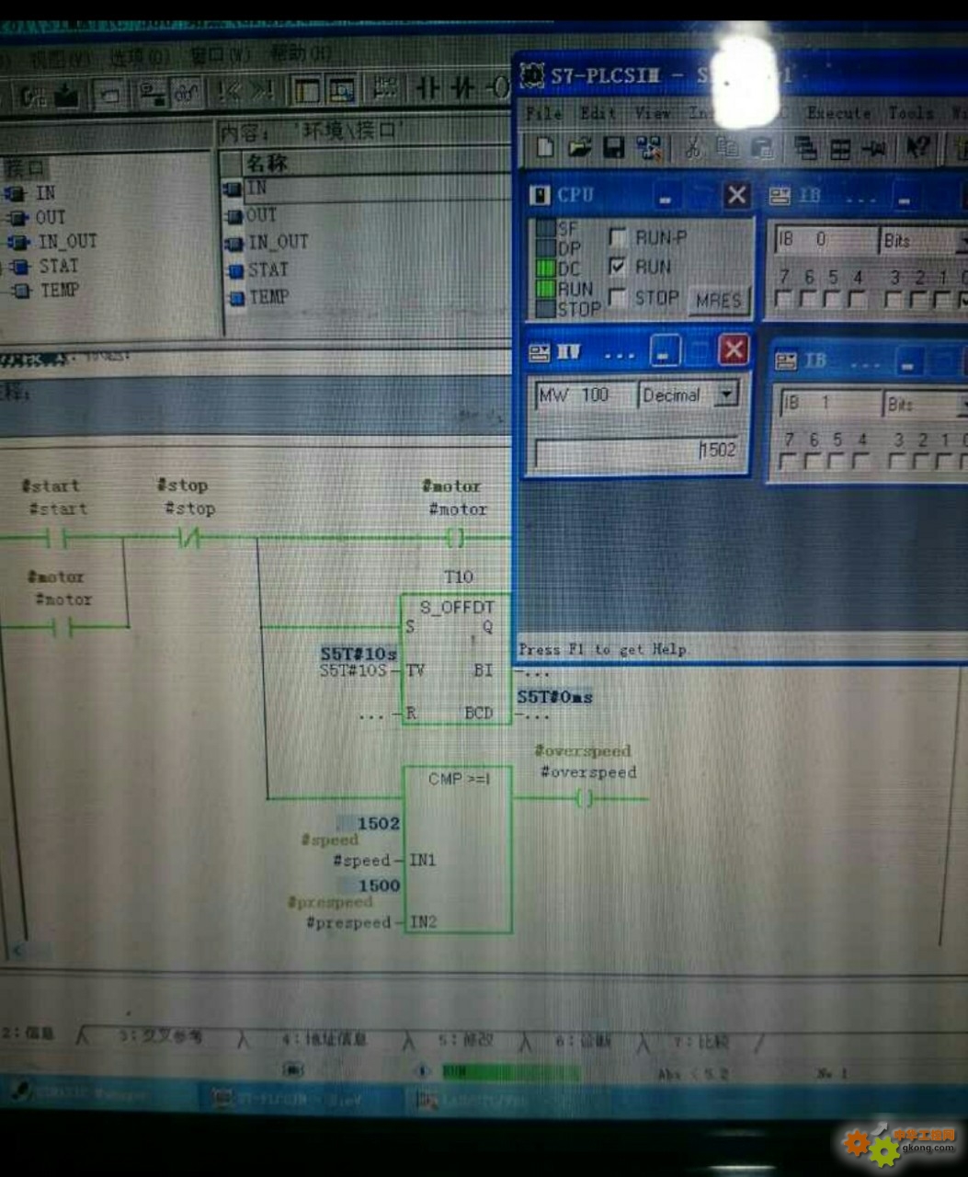Screen dimensions: 968x1177
Task: Open the View menu in S7-PLCSIM
Action: pyautogui.click(x=653, y=112)
